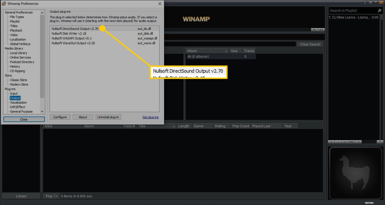385x205 pixels.
Task: Select Nullsoft WaveOut Output v2.20 plug-in
Action: (105, 43)
